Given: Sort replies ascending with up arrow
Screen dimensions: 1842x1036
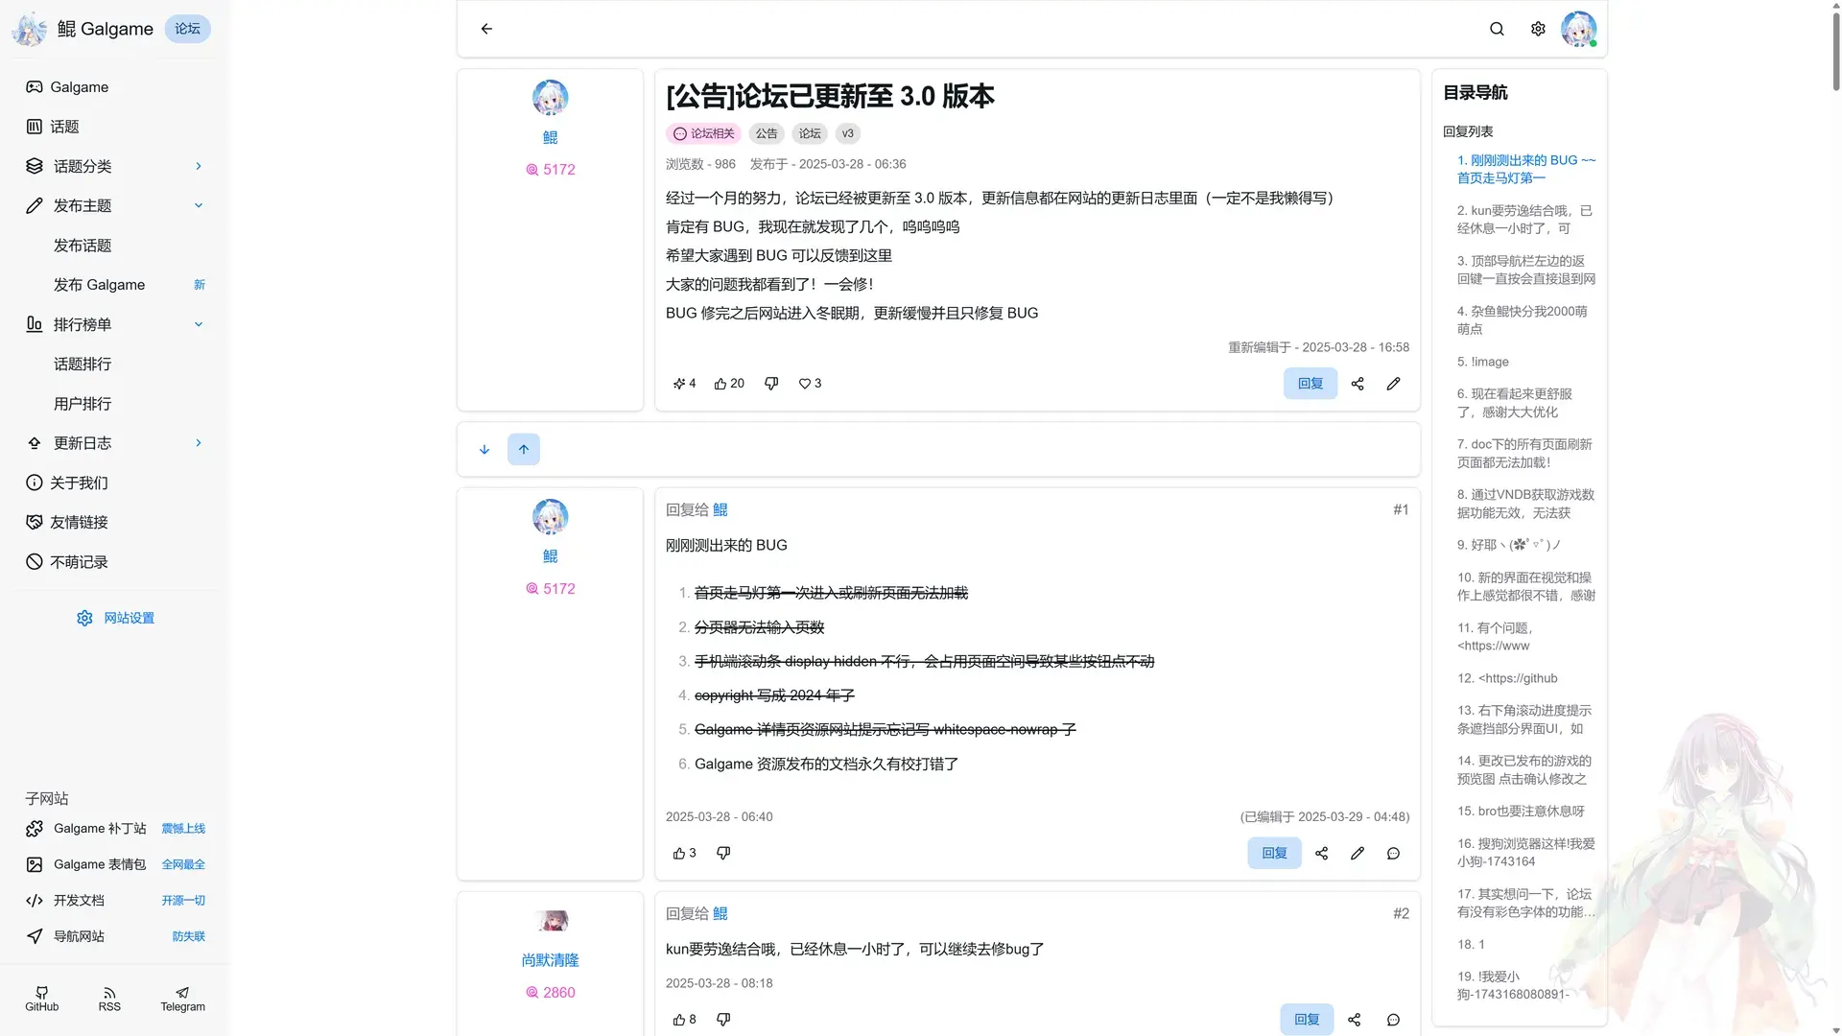Looking at the screenshot, I should 524,449.
